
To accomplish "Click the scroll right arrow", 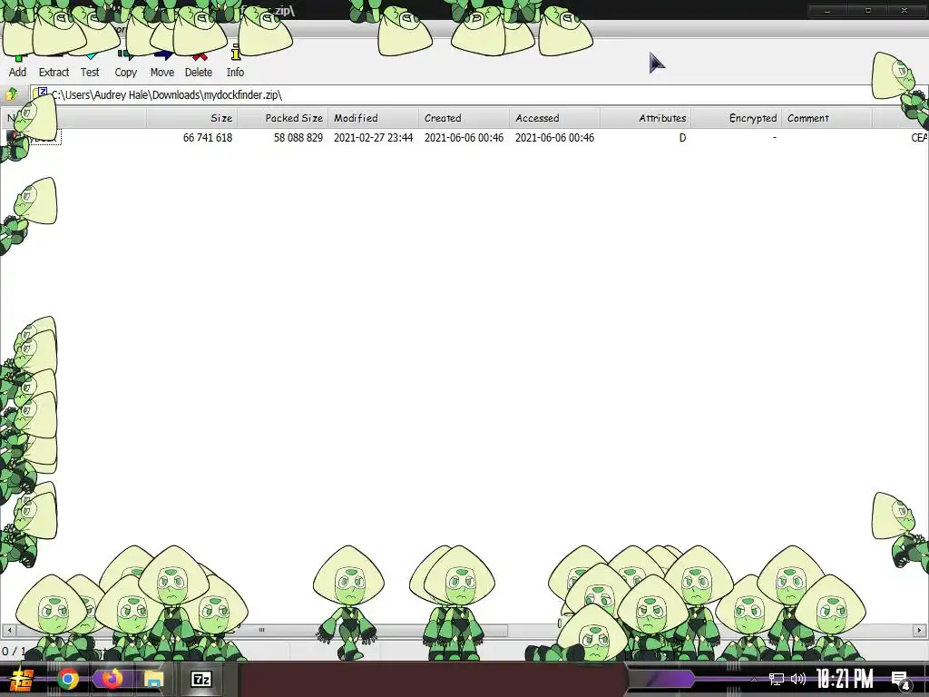I will click(920, 630).
